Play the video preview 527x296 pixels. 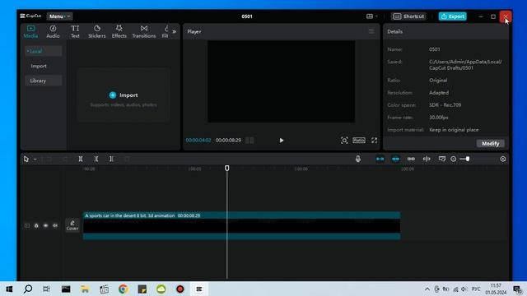(282, 141)
